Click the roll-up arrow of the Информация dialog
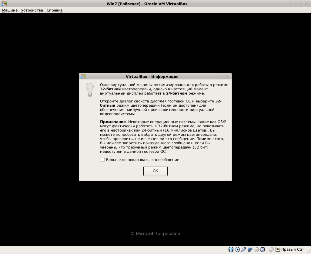The width and height of the screenshot is (311, 254). coord(222,76)
